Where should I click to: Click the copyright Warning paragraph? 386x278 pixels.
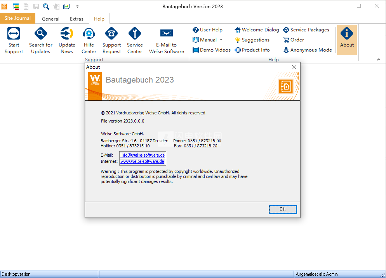click(x=174, y=176)
